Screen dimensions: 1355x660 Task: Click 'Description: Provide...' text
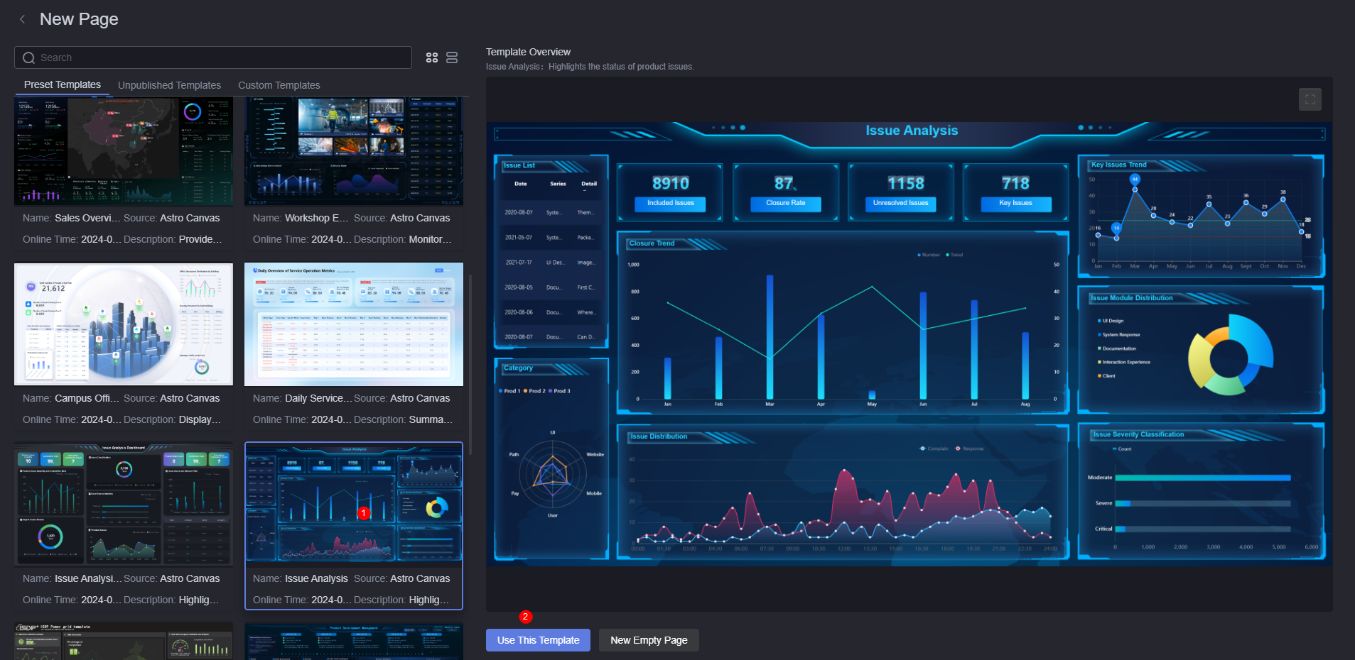173,239
